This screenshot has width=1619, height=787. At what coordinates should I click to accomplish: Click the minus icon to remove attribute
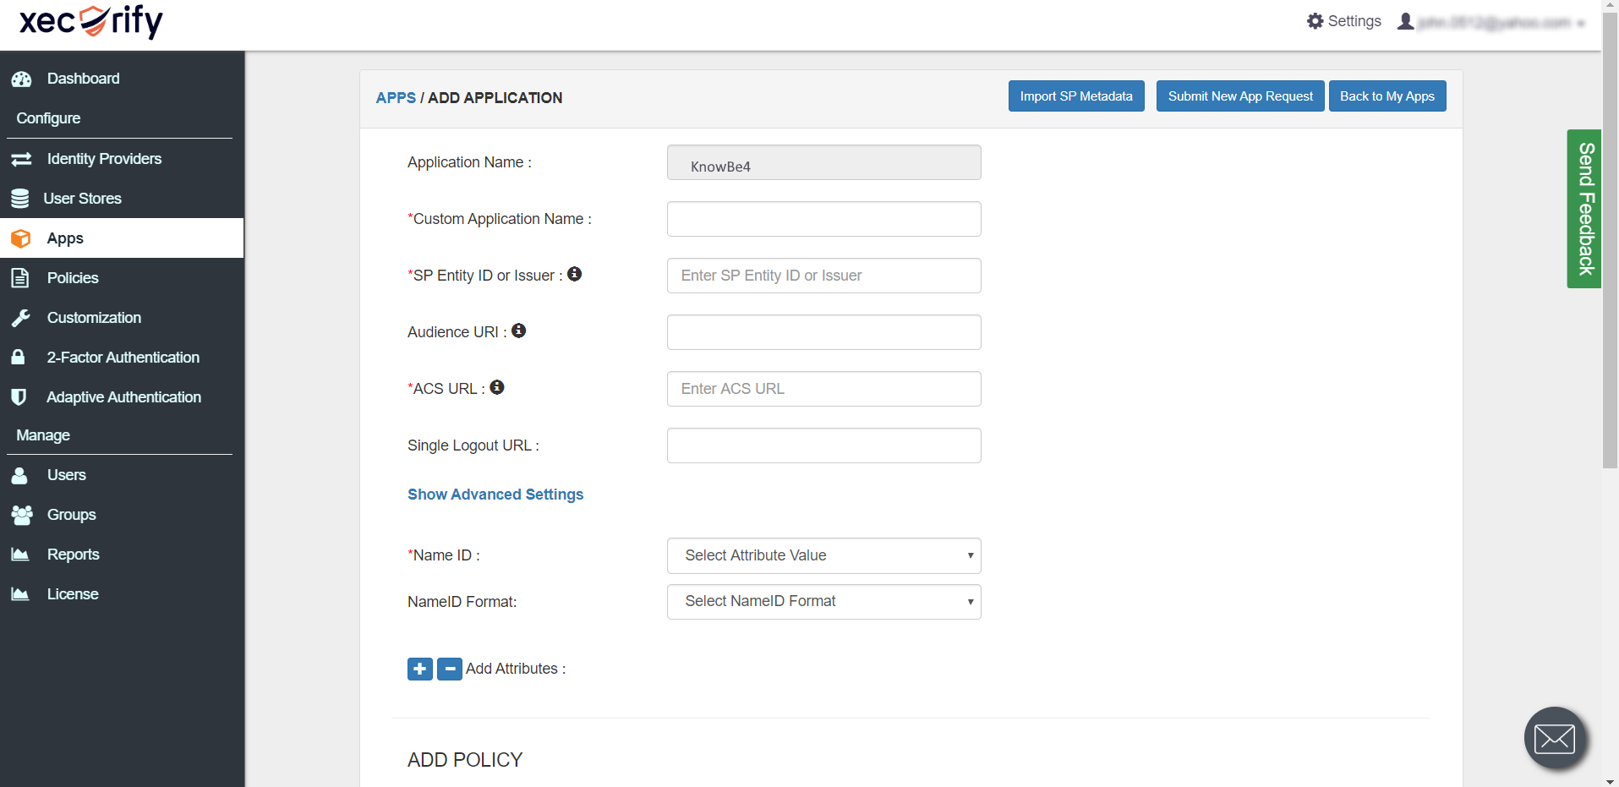[450, 669]
